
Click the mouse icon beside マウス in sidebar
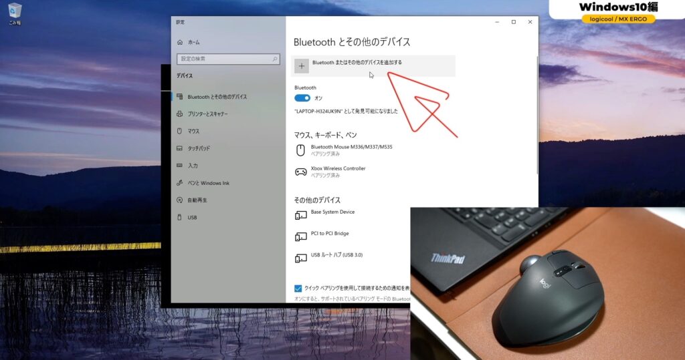[179, 131]
